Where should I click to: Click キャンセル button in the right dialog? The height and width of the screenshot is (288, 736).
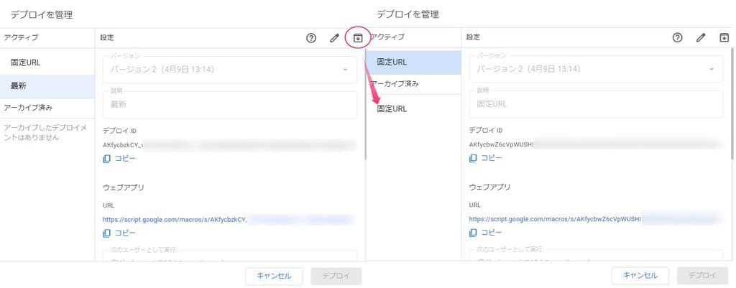[x=640, y=275]
